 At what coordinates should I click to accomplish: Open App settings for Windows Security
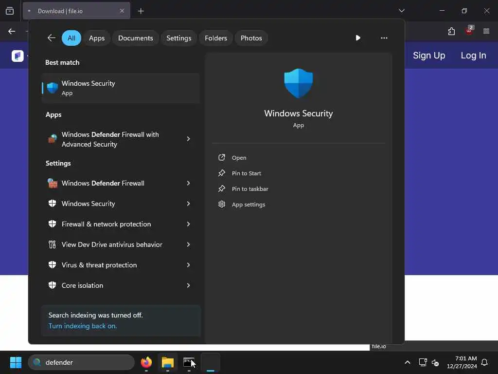pos(249,205)
